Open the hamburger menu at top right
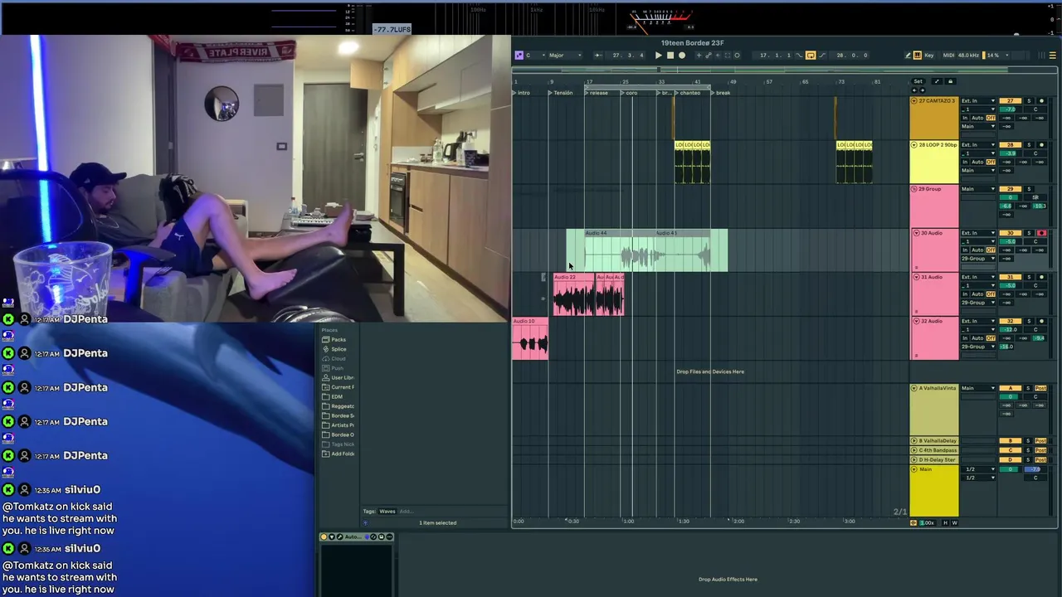Screen dimensions: 1062x597 1052,56
